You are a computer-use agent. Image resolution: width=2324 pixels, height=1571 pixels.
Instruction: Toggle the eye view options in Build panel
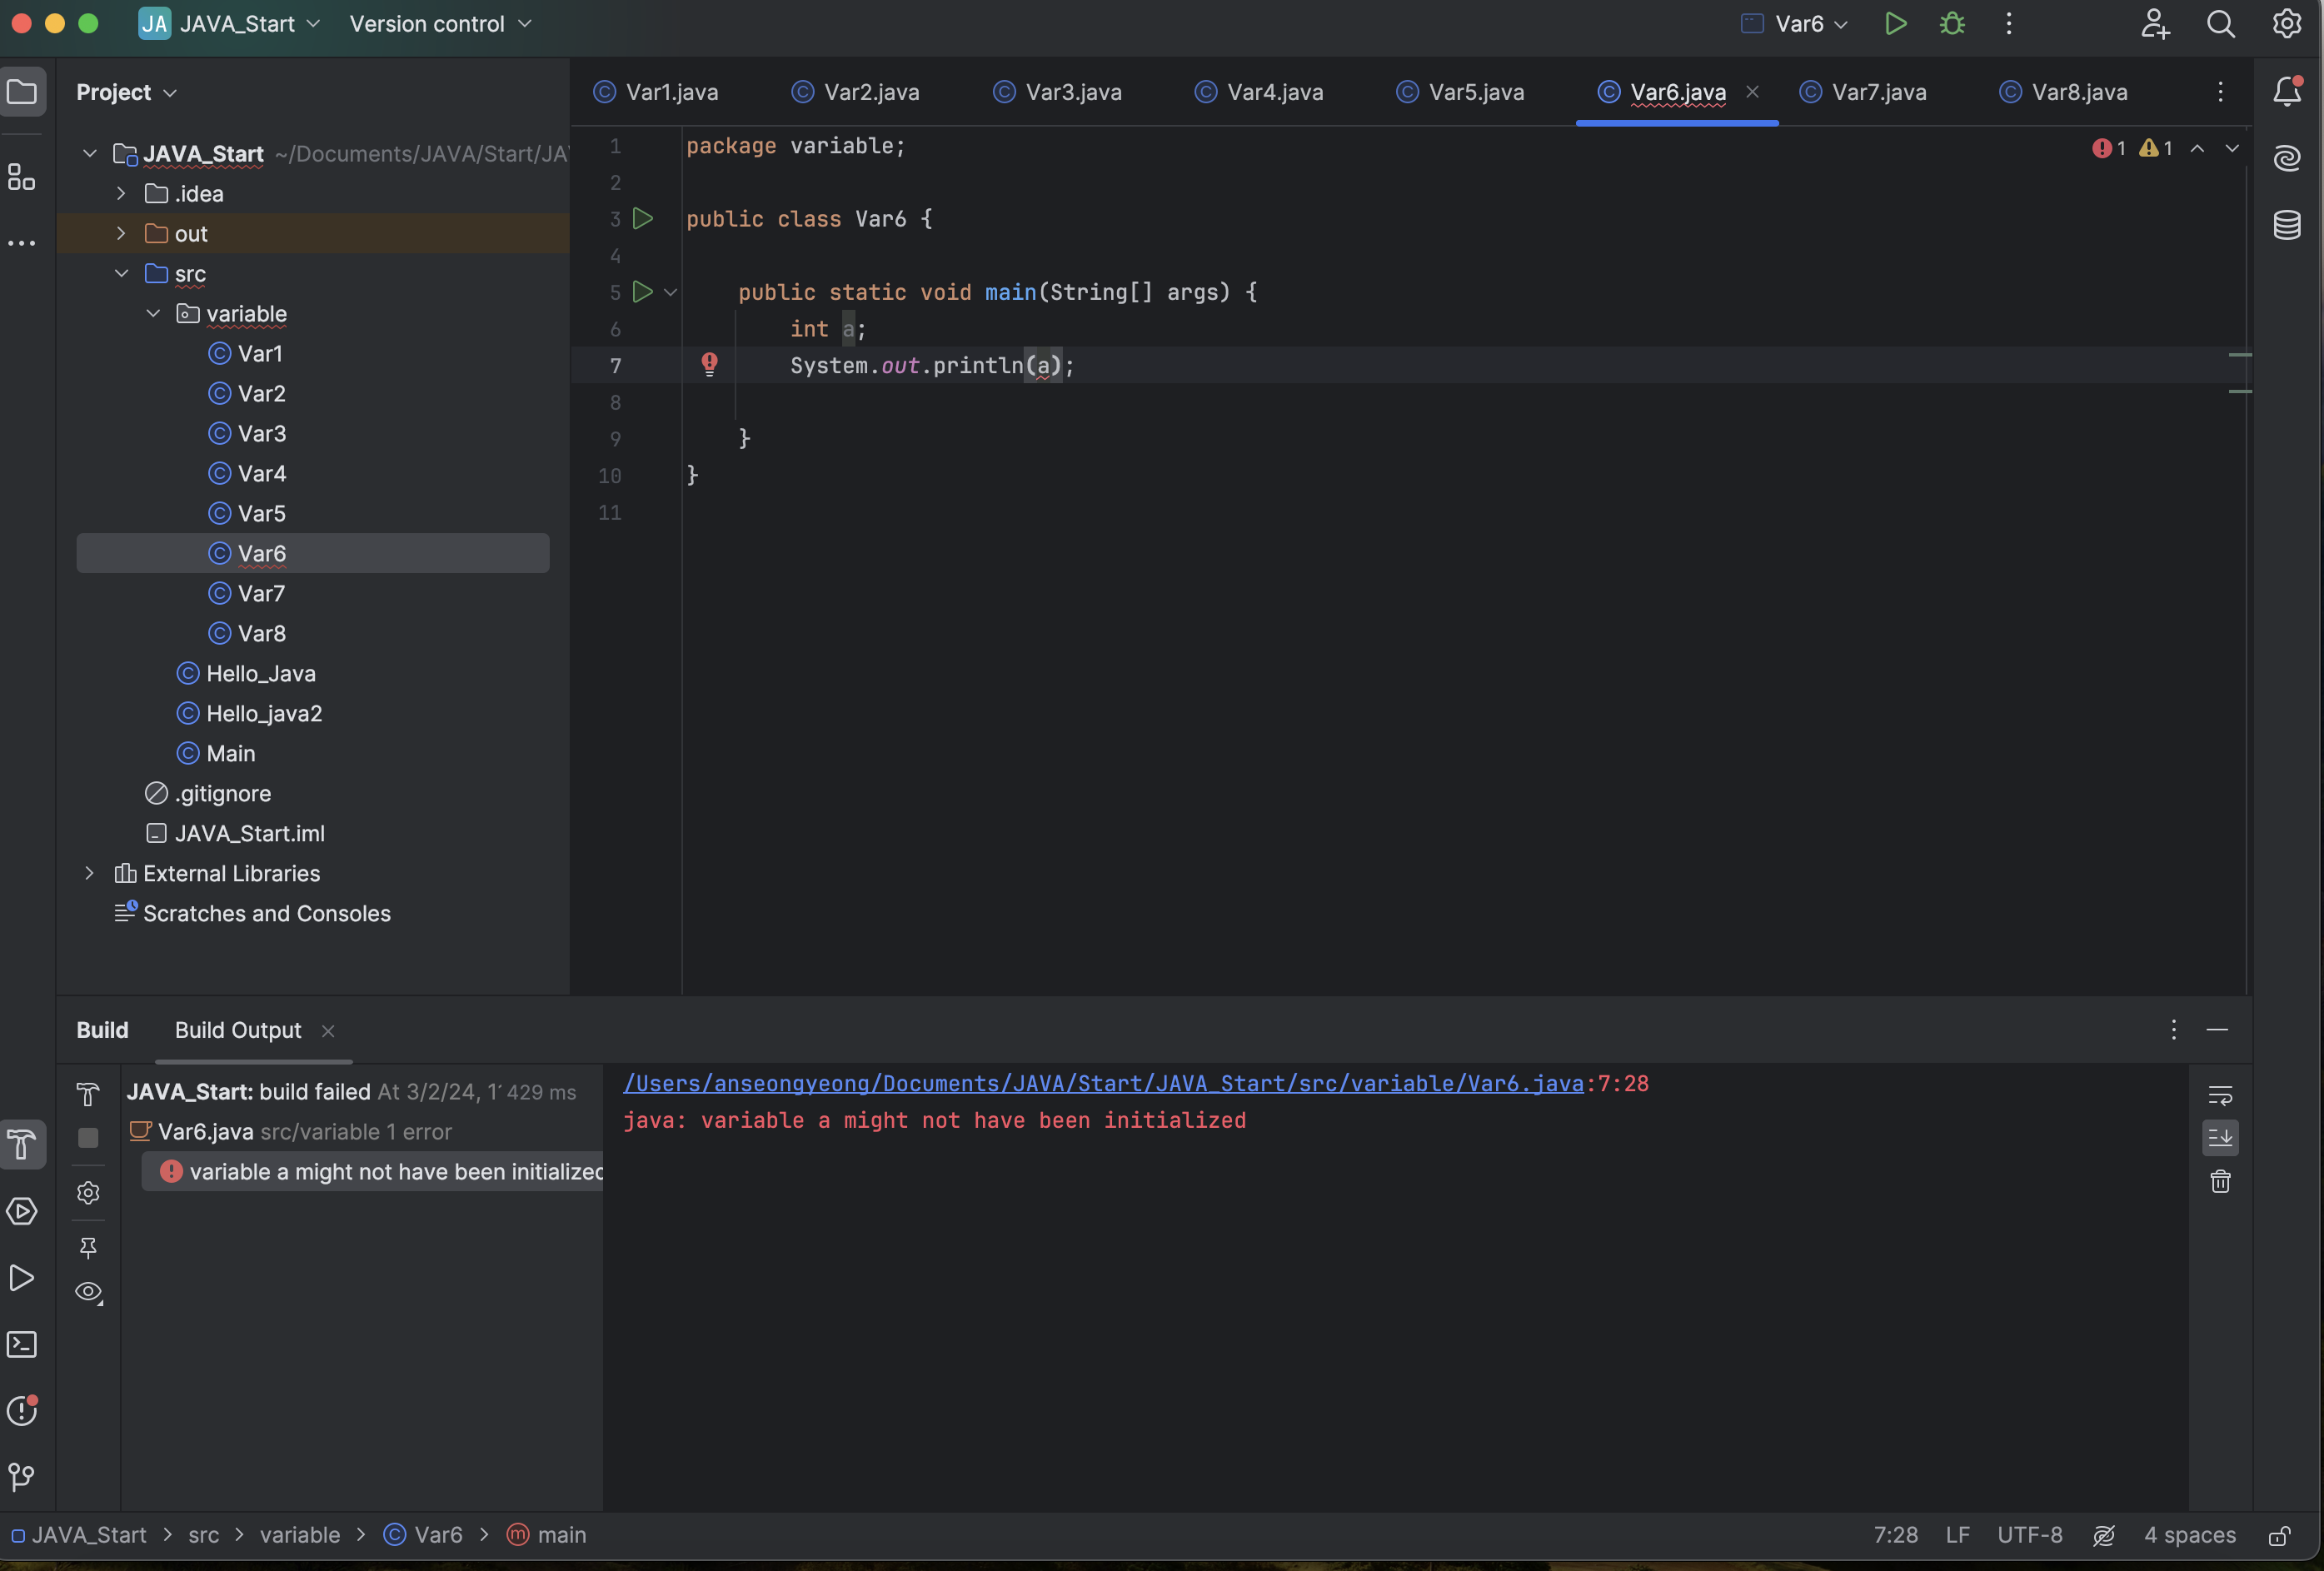[88, 1292]
